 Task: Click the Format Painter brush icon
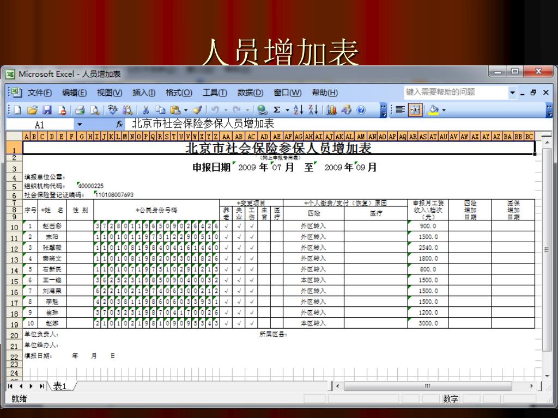[x=197, y=110]
